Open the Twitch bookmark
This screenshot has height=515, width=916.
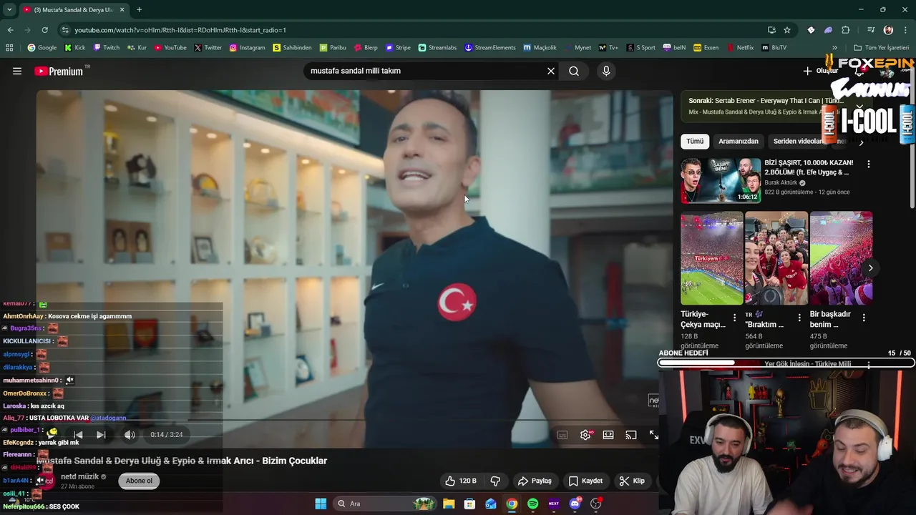tap(106, 48)
